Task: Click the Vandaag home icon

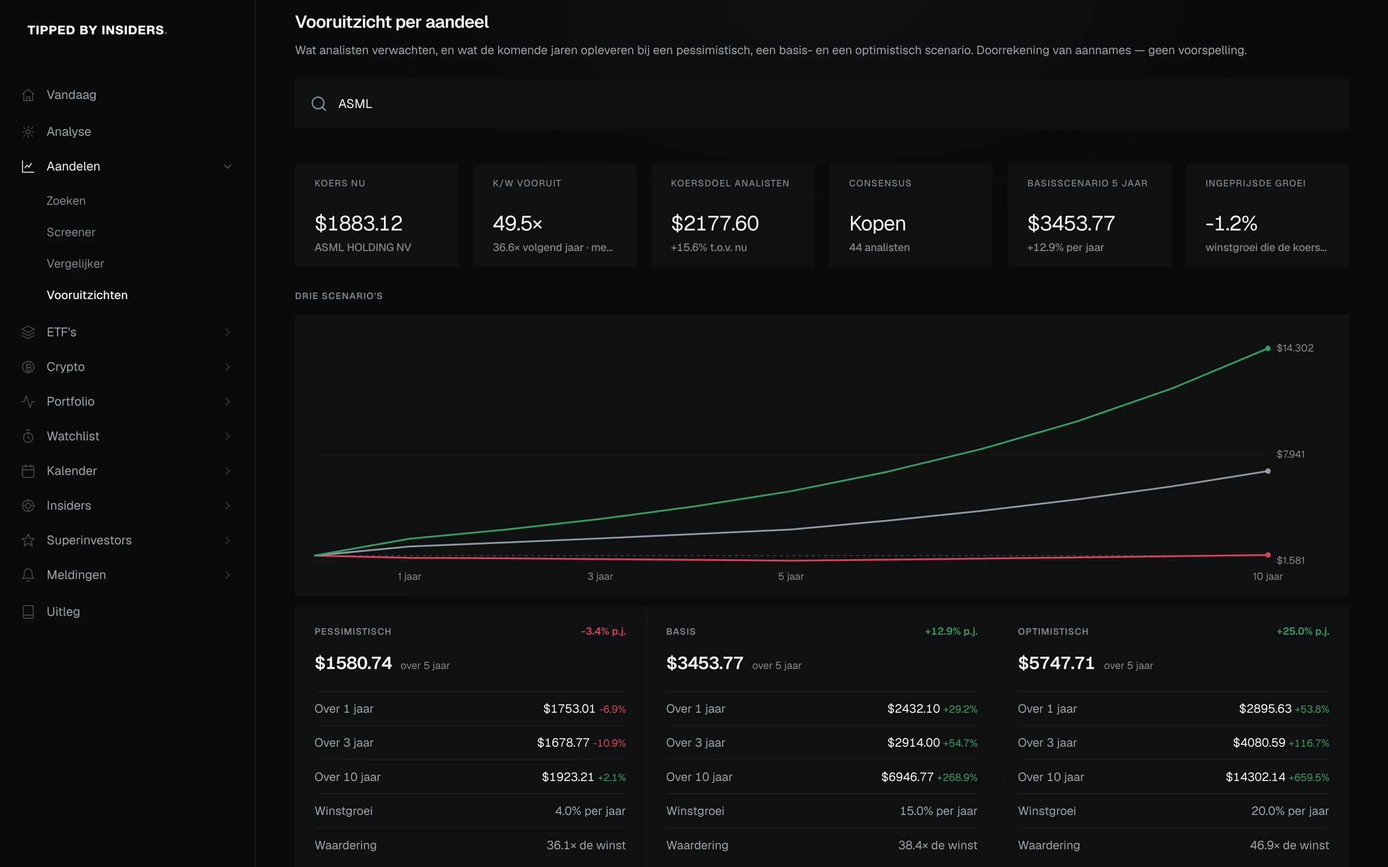Action: coord(28,95)
